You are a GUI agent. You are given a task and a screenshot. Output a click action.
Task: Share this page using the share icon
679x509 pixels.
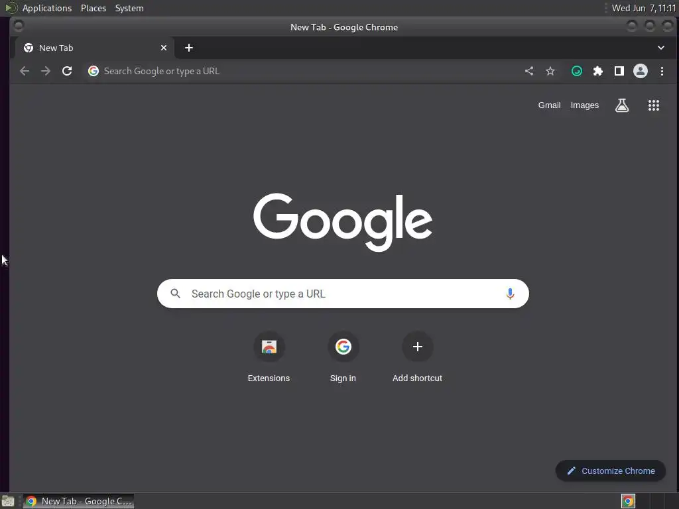[529, 71]
